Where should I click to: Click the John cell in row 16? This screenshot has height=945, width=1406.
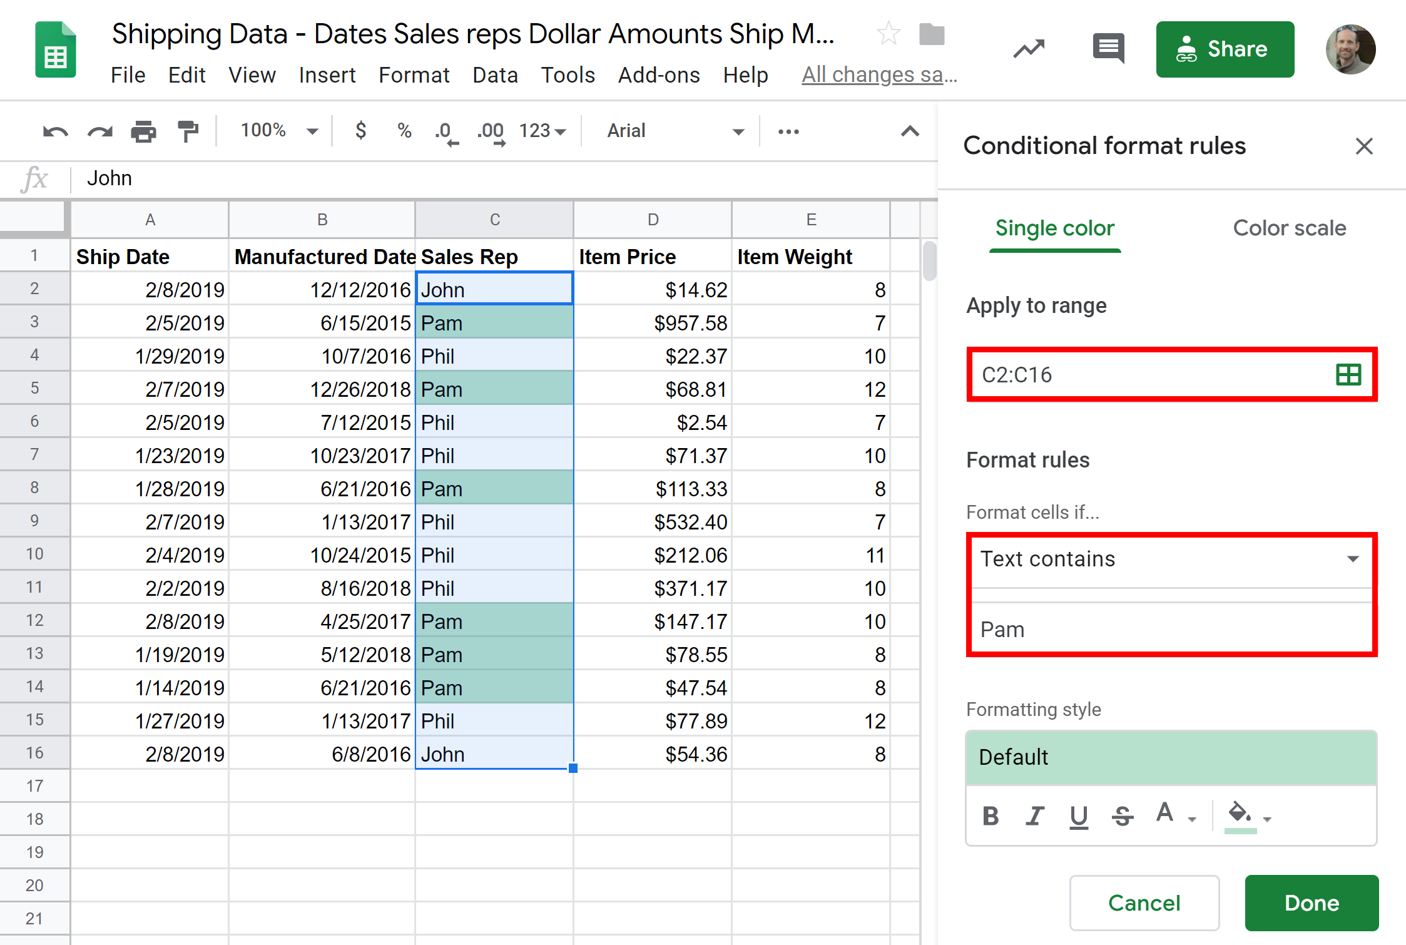[x=494, y=754]
